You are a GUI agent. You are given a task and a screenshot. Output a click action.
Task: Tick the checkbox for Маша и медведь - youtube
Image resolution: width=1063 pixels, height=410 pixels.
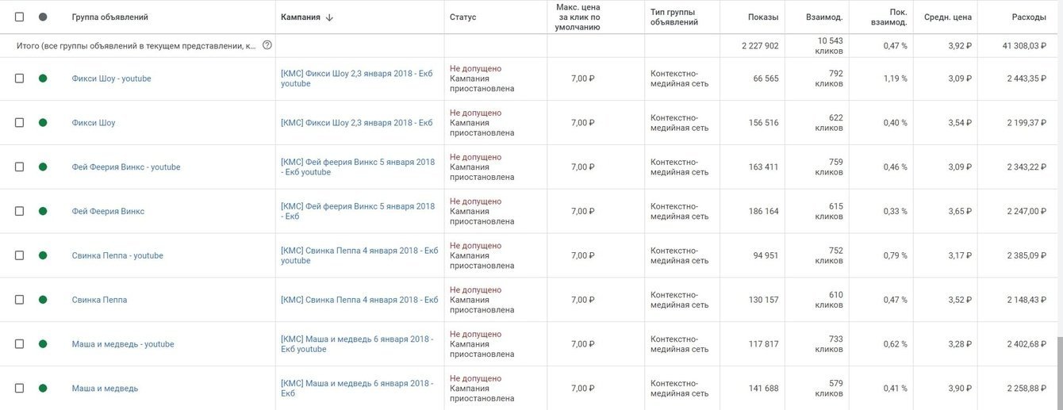20,344
